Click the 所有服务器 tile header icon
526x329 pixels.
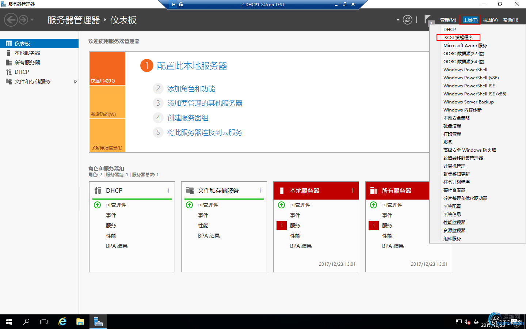coord(374,190)
